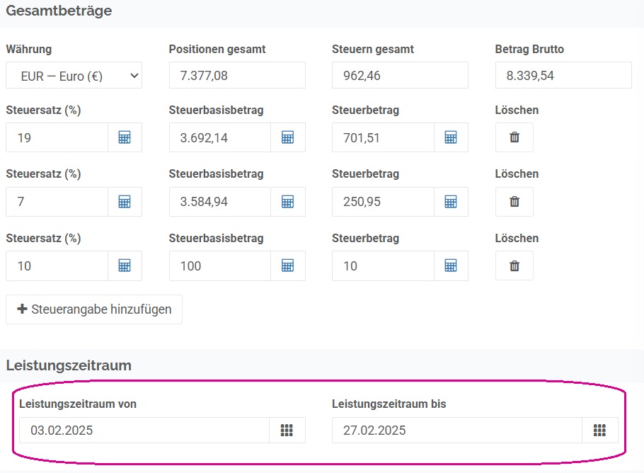This screenshot has width=644, height=473.
Task: Delete the 7 percent tax row
Action: 514,202
